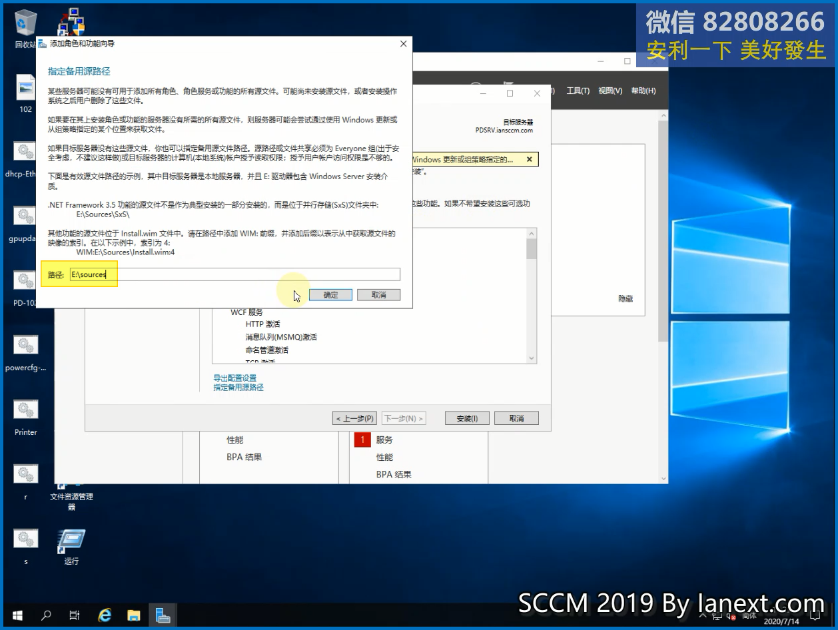Viewport: 838px width, 630px height.
Task: Click the Server Manager scrollbar down arrow
Action: click(x=663, y=478)
